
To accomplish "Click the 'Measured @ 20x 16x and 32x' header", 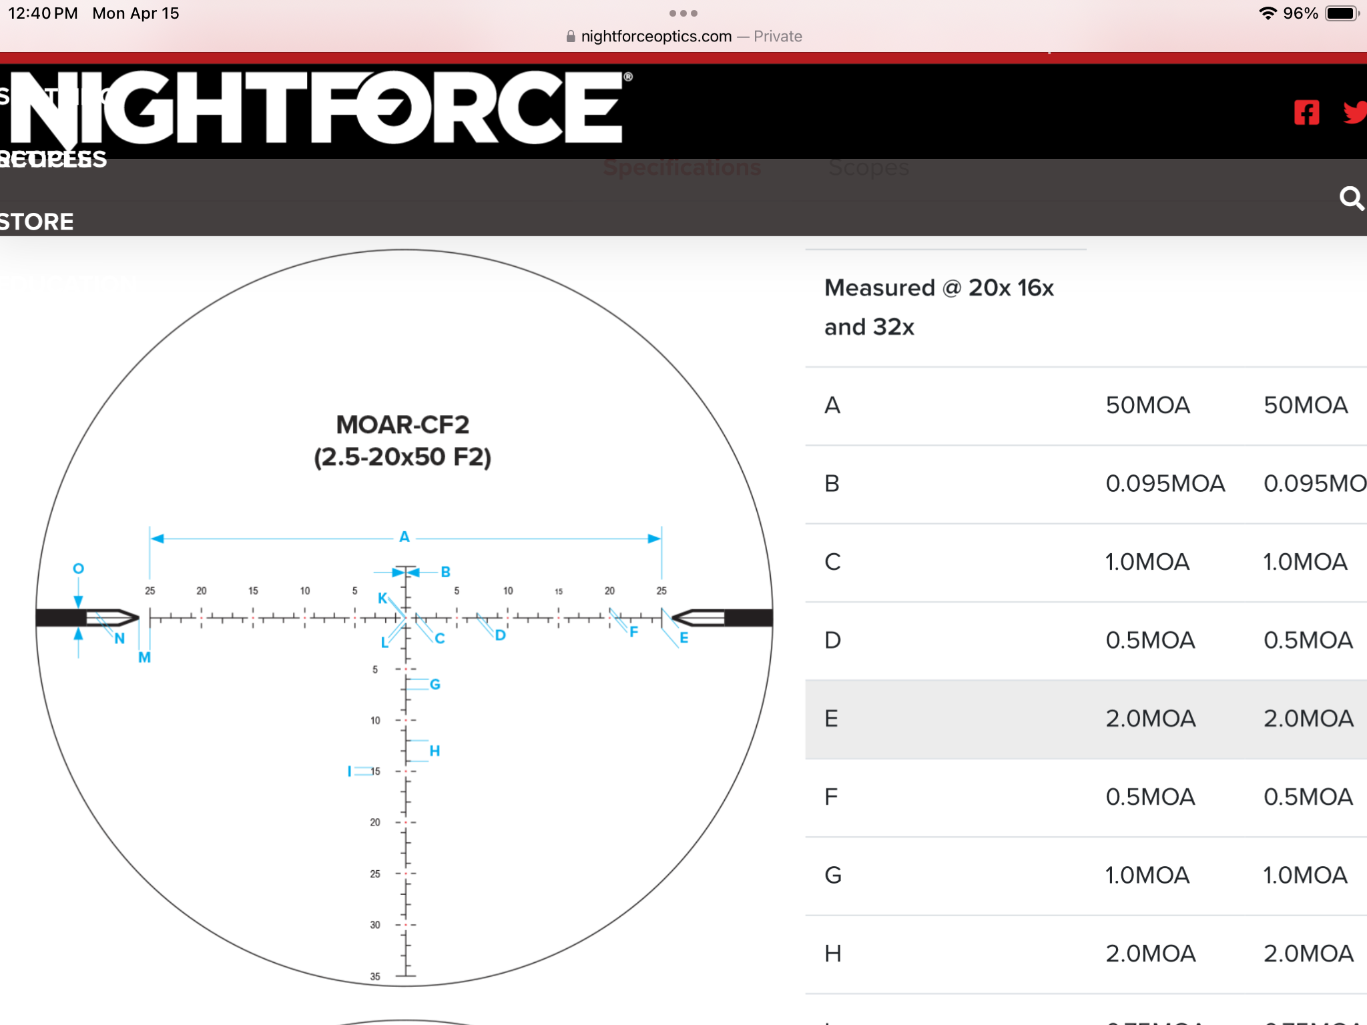I will coord(938,307).
